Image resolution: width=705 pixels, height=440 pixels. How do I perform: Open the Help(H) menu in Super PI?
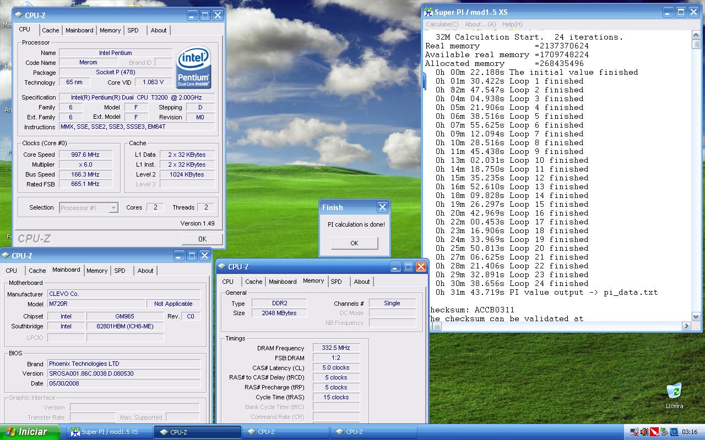512,24
